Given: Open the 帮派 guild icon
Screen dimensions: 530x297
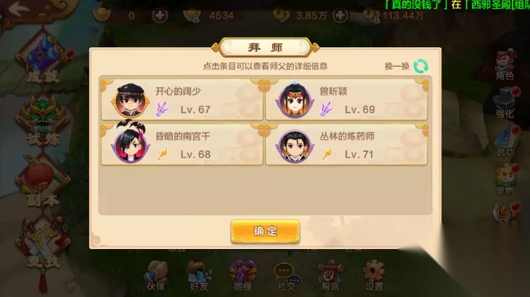Looking at the screenshot, I should click(331, 276).
